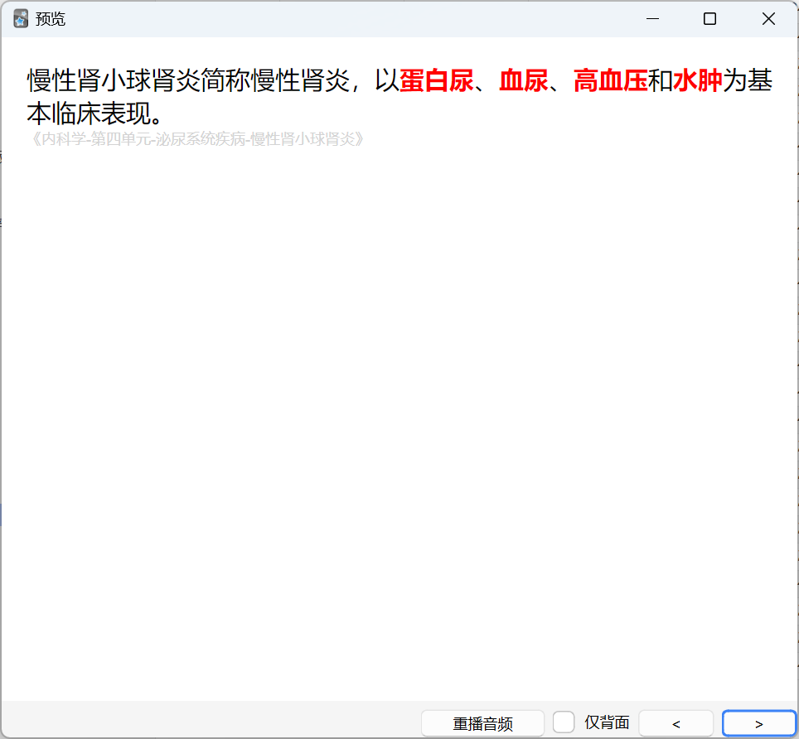
Task: Click the text 慢性肾小球肾炎简称慢性肾炎
Action: (x=188, y=80)
